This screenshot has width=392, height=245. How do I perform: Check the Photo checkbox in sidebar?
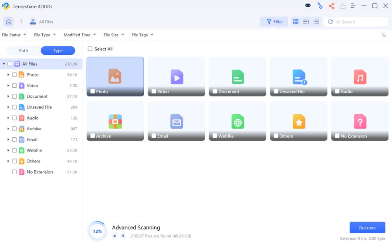[14, 75]
